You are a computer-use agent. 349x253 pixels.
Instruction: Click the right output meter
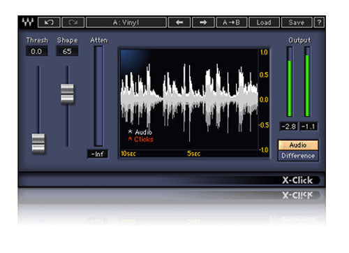pos(307,82)
